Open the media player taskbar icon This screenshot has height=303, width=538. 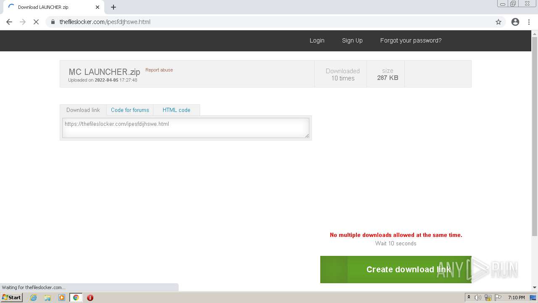pos(62,298)
